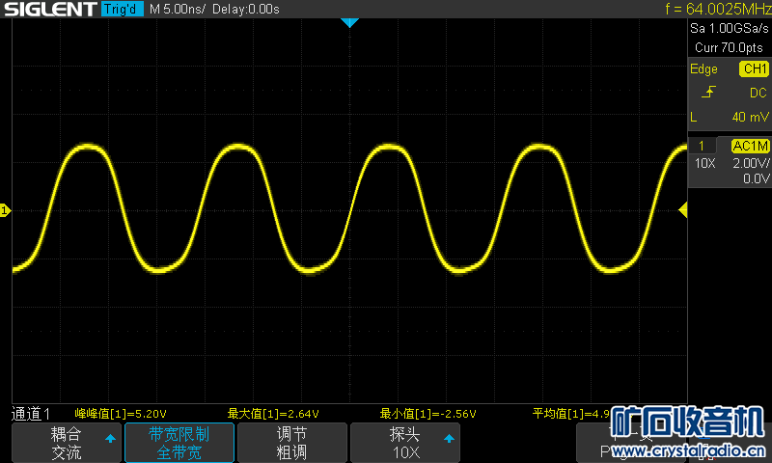Screen dimensions: 772x463
Task: Click the rising edge trigger slope icon
Action: coord(708,92)
